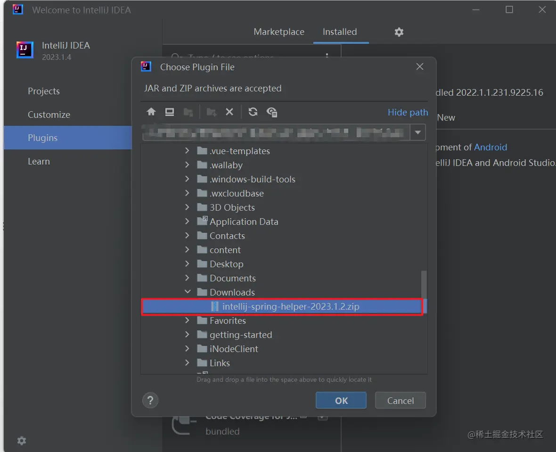Image resolution: width=556 pixels, height=452 pixels.
Task: Switch to the Installed tab
Action: (x=340, y=32)
